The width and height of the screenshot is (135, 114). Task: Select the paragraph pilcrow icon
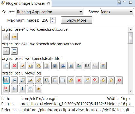point(71,66)
